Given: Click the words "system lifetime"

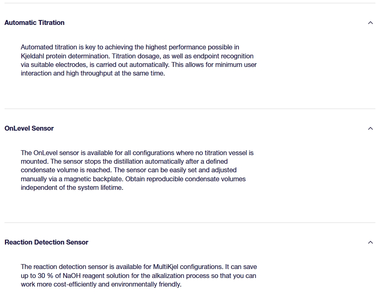Looking at the screenshot, I should [x=100, y=188].
